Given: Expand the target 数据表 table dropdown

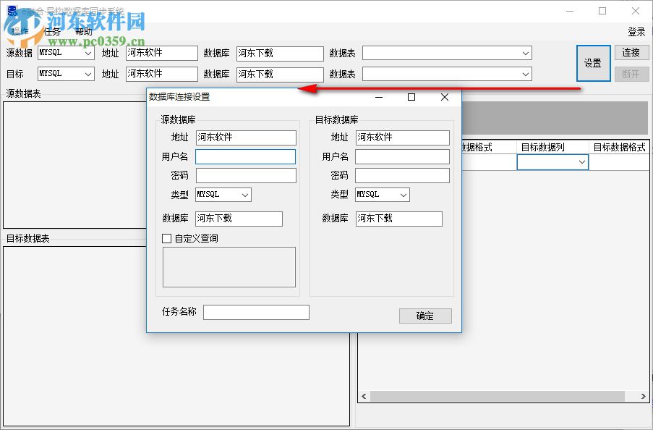Looking at the screenshot, I should click(526, 74).
